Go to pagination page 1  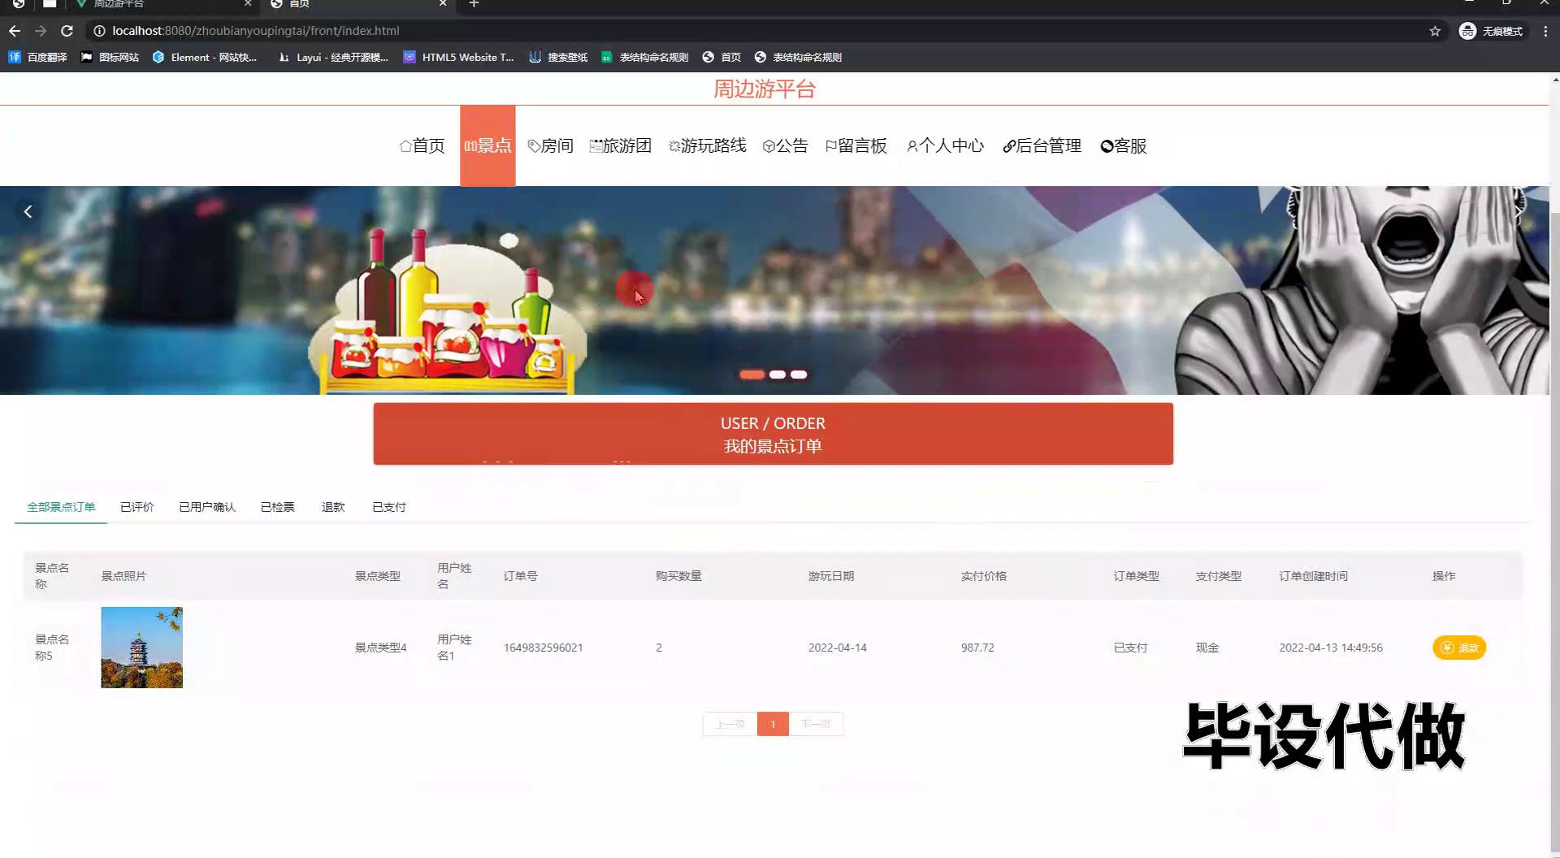[773, 724]
